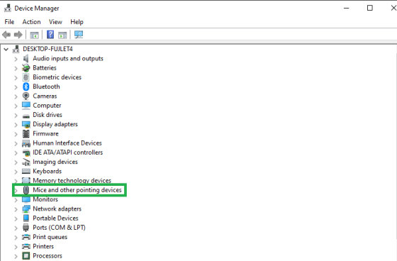
Task: Collapse the DESKTOP-FUJLET4 root node
Action: coord(6,49)
